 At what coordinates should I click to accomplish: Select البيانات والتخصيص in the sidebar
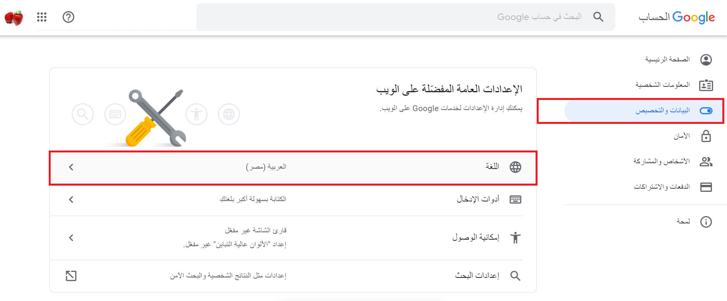(662, 111)
